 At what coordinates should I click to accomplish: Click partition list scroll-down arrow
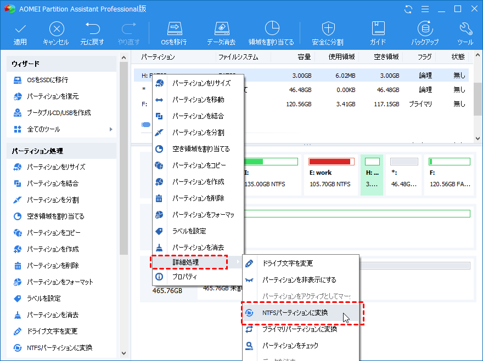point(478,139)
